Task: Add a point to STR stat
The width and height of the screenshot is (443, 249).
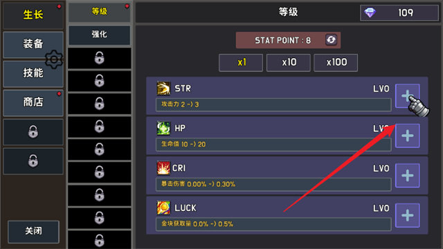Action: [407, 95]
